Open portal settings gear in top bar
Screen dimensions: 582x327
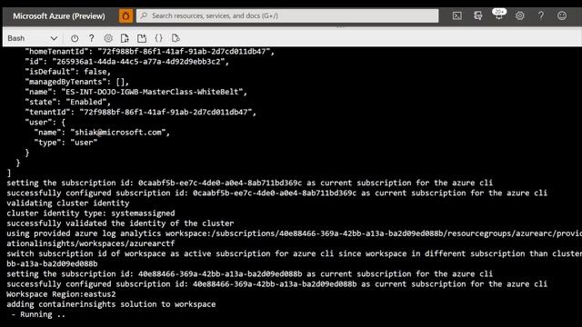pyautogui.click(x=520, y=16)
